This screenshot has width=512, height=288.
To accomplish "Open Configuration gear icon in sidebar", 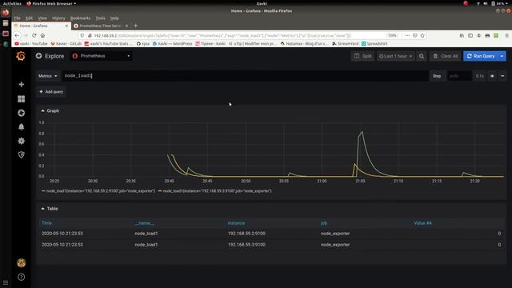I will point(22,141).
